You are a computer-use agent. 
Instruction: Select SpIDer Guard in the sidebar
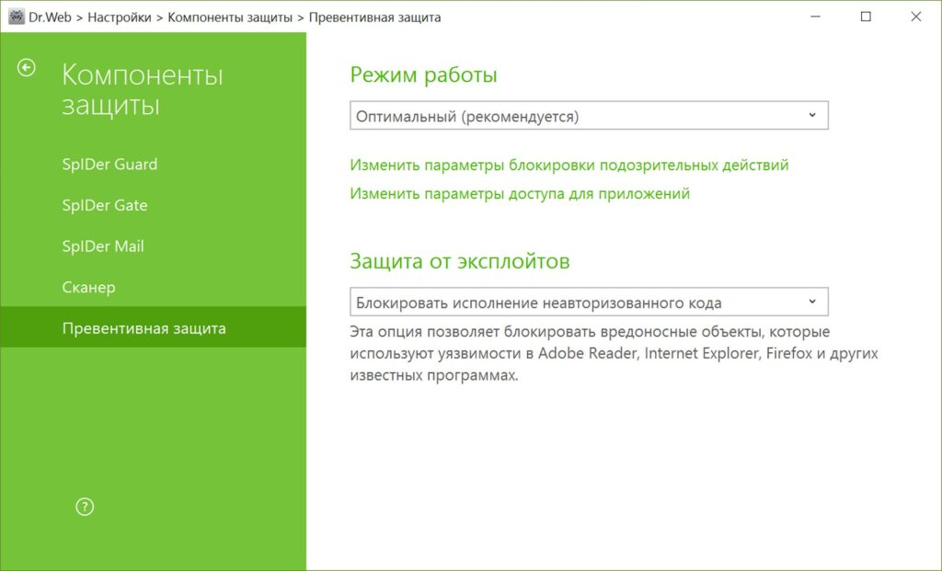[x=109, y=164]
